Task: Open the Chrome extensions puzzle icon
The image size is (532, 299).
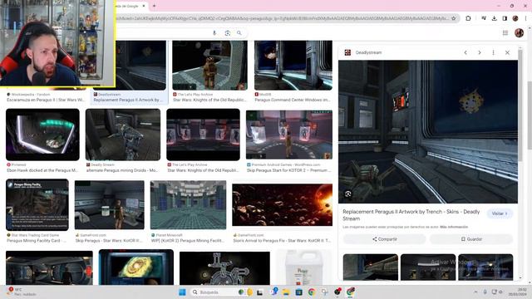Action: coord(468,18)
